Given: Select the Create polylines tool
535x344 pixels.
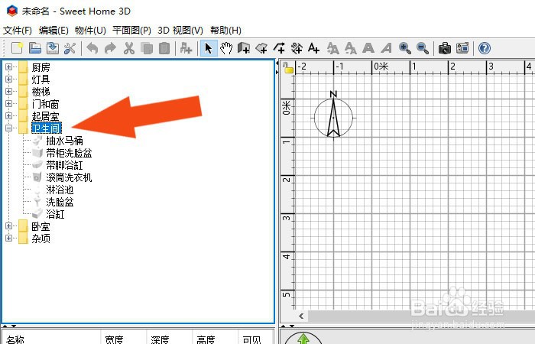Looking at the screenshot, I should click(279, 48).
